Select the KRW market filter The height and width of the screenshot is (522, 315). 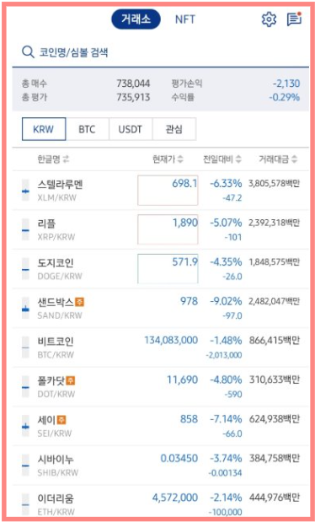click(x=44, y=129)
